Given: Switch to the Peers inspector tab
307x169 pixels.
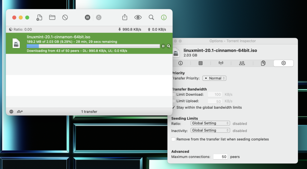Looking at the screenshot, I should tap(242, 63).
